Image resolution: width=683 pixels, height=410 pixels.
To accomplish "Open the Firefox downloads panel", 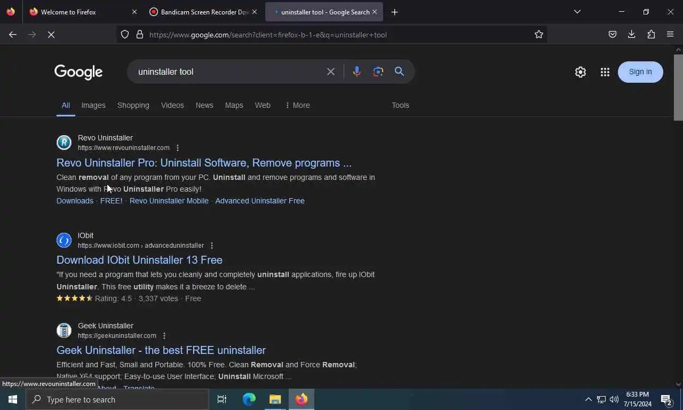I will coord(632,35).
